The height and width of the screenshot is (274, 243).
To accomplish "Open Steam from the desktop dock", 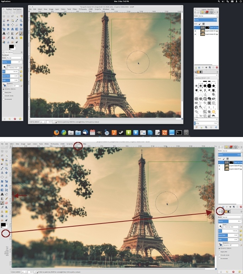I will pos(121,132).
